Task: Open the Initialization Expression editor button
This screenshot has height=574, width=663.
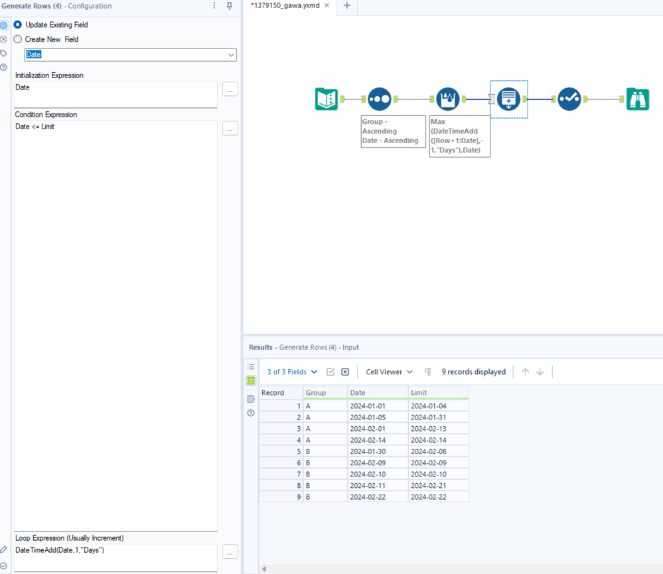Action: [x=230, y=89]
